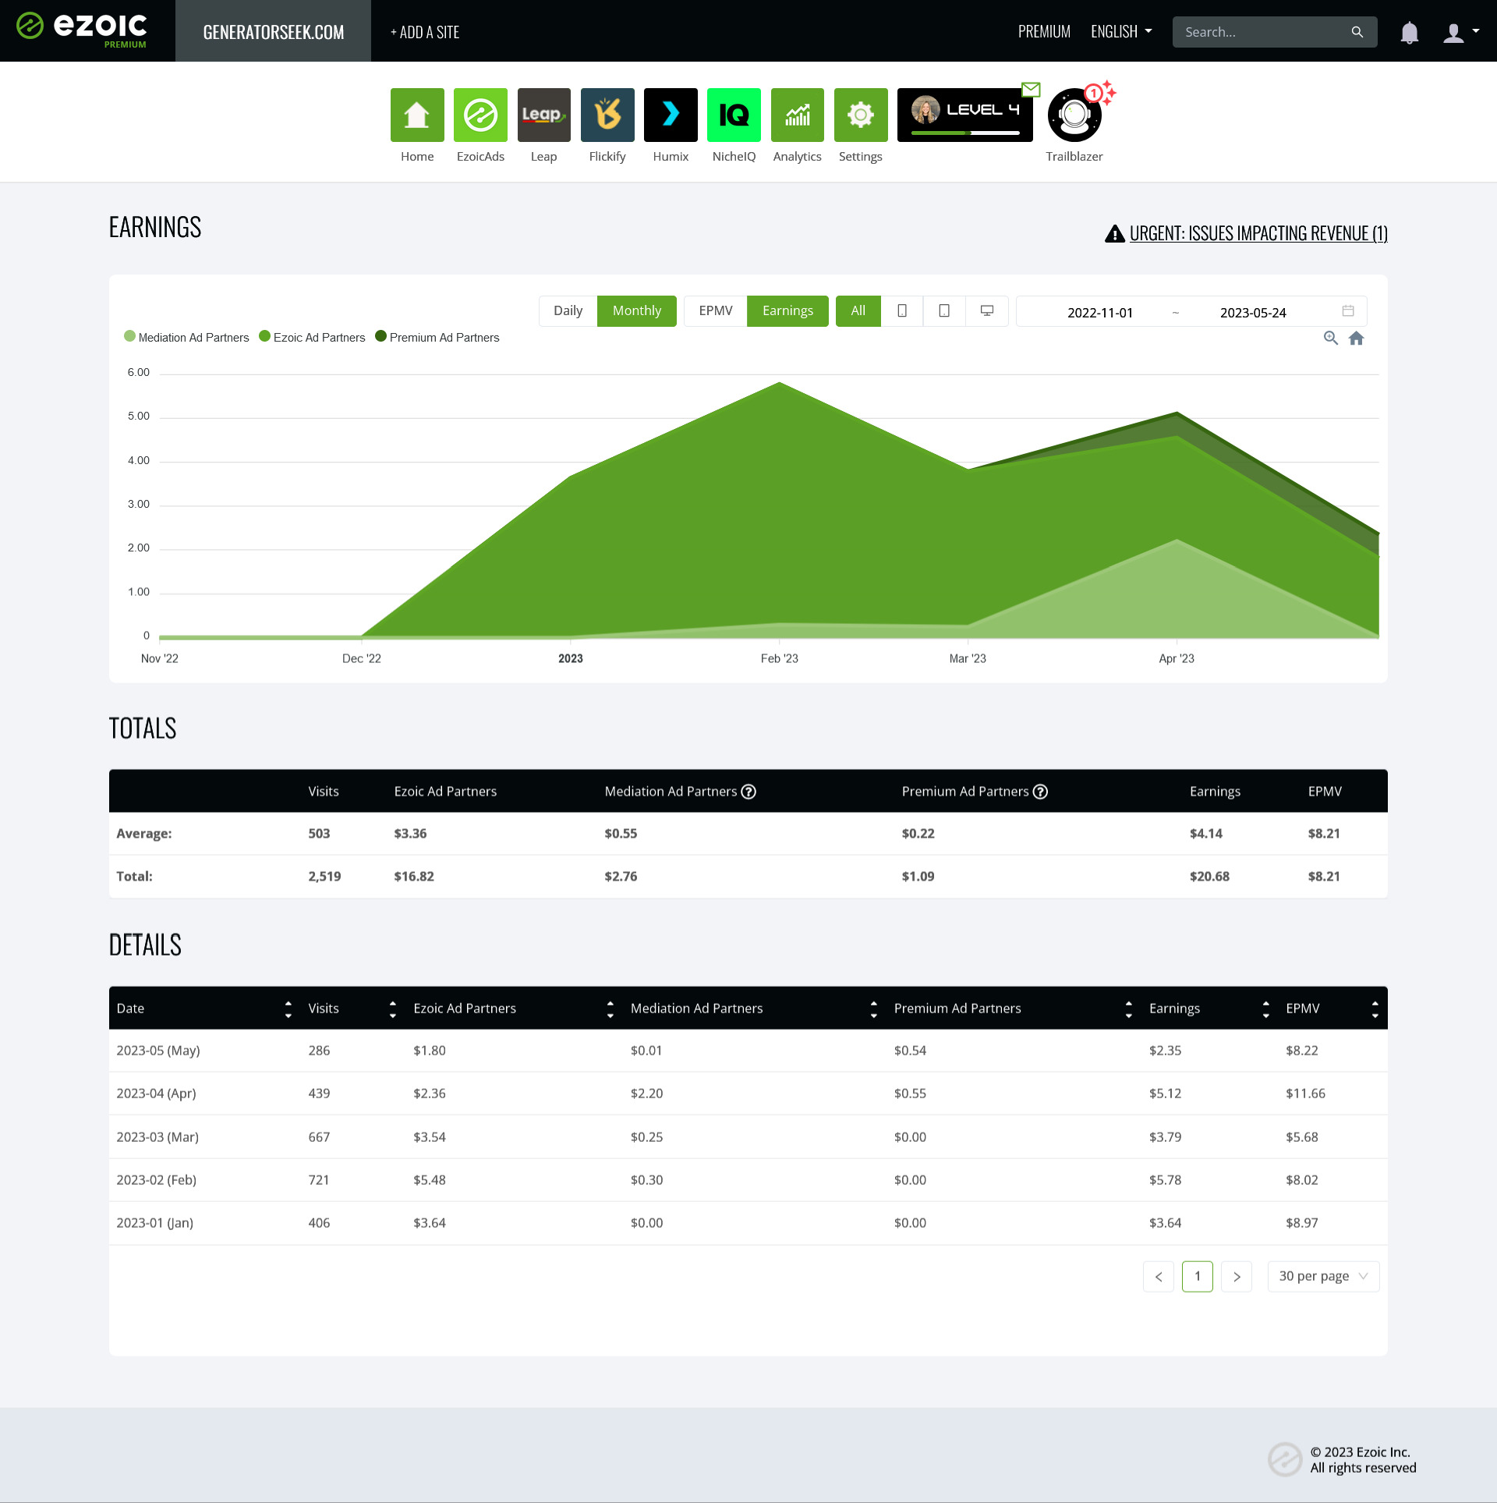Filter chart by desktop device

(987, 311)
